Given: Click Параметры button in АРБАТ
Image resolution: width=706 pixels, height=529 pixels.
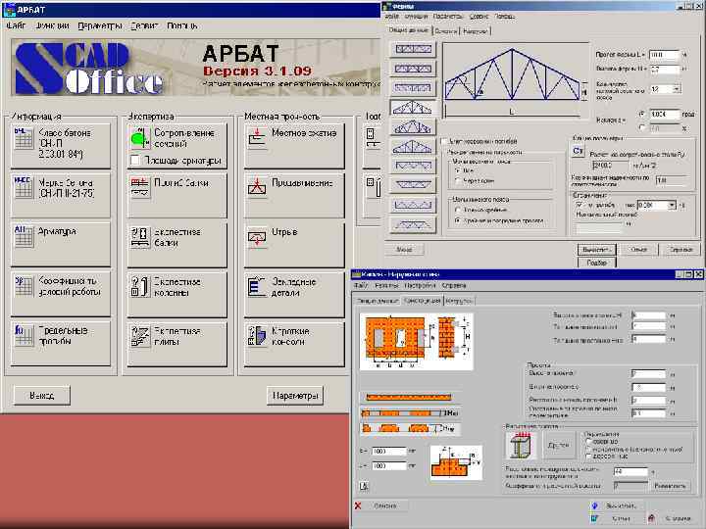Looking at the screenshot, I should [x=295, y=396].
